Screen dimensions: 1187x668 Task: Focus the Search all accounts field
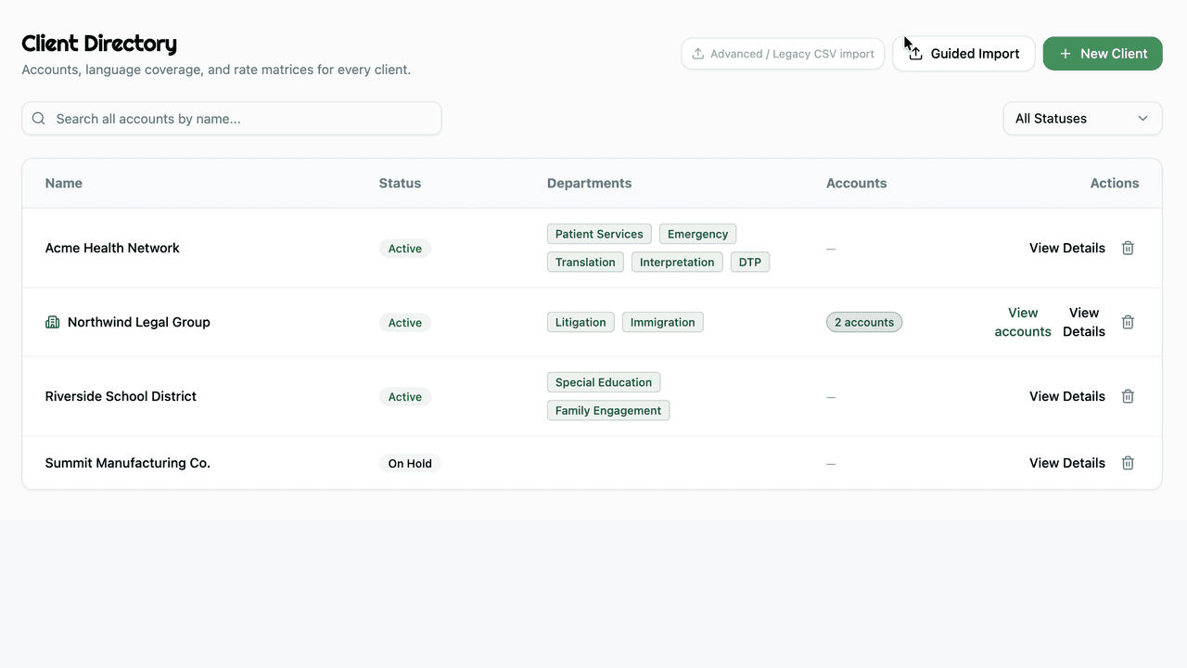232,119
